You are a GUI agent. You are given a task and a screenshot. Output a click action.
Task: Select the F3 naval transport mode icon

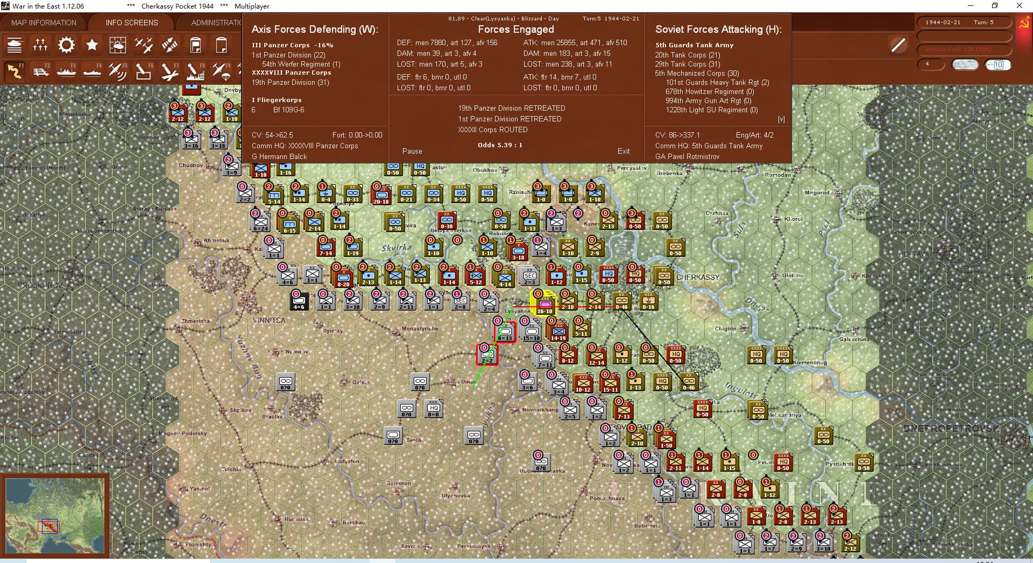[66, 71]
